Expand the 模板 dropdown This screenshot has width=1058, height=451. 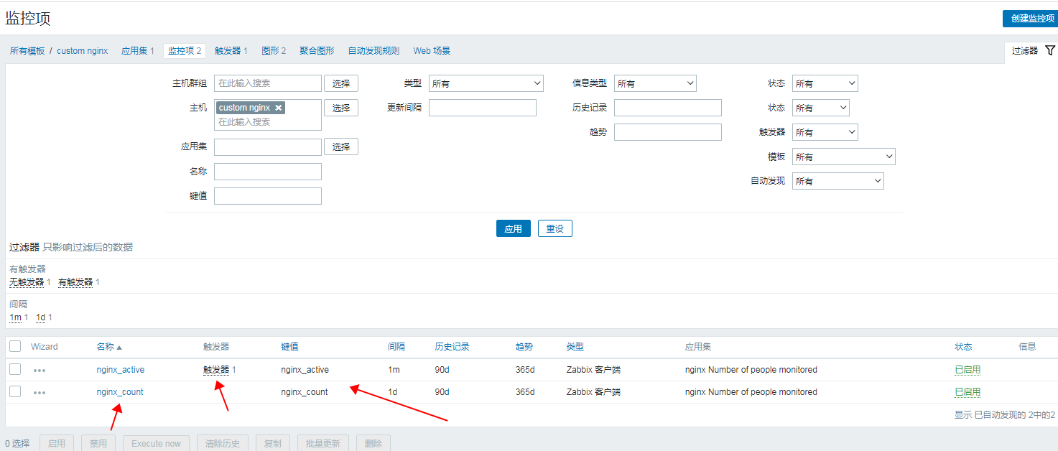[843, 157]
